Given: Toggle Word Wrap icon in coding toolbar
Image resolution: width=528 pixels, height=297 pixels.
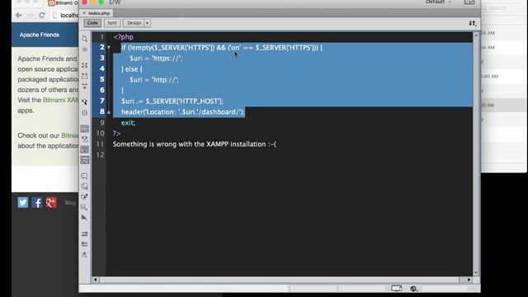Looking at the screenshot, I should click(84, 149).
